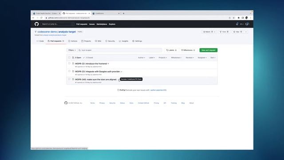Click the share page icon in address bar

[x=230, y=18]
